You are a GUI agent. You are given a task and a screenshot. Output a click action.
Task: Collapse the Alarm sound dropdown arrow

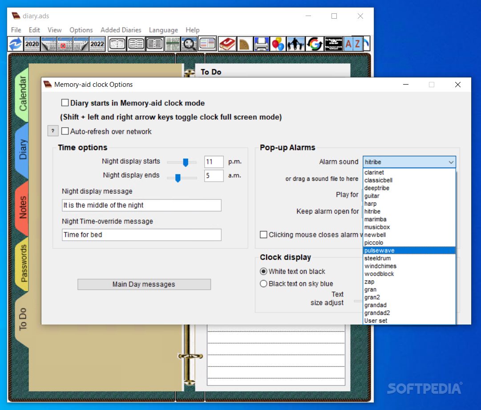tap(451, 162)
